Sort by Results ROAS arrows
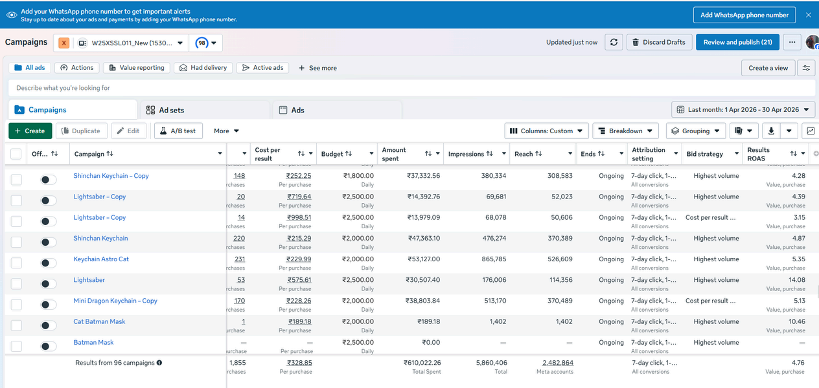 pos(793,154)
